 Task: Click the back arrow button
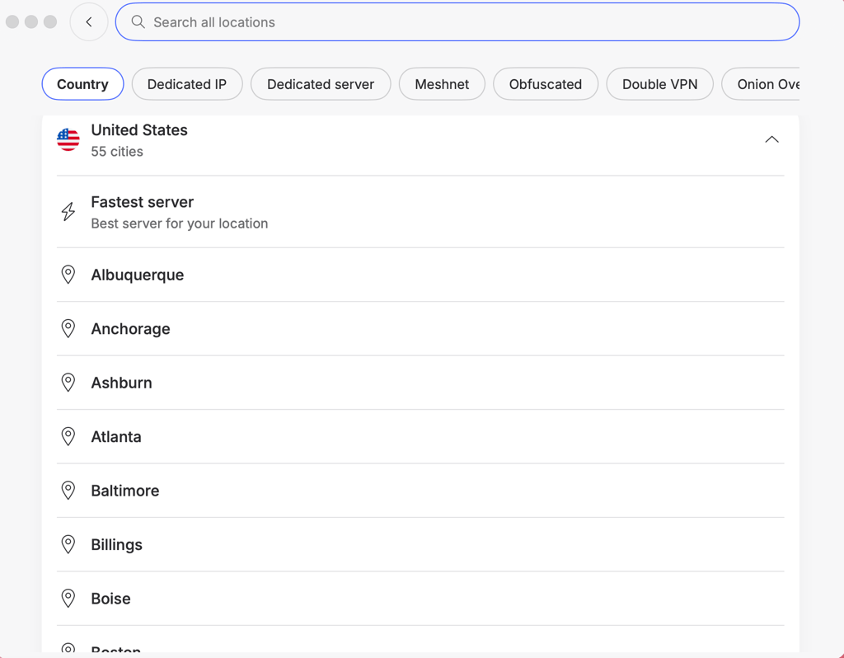tap(89, 22)
